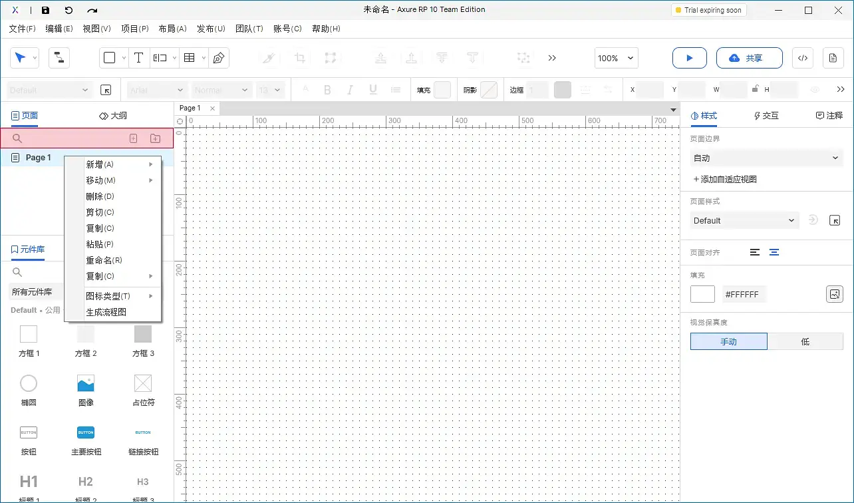The height and width of the screenshot is (503, 854).
Task: Expand the 页面边界 自动 dropdown
Action: [766, 158]
